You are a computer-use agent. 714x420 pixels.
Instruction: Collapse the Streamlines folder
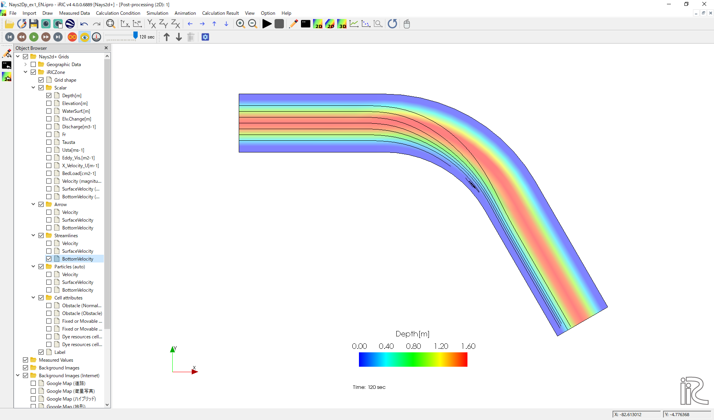point(33,236)
